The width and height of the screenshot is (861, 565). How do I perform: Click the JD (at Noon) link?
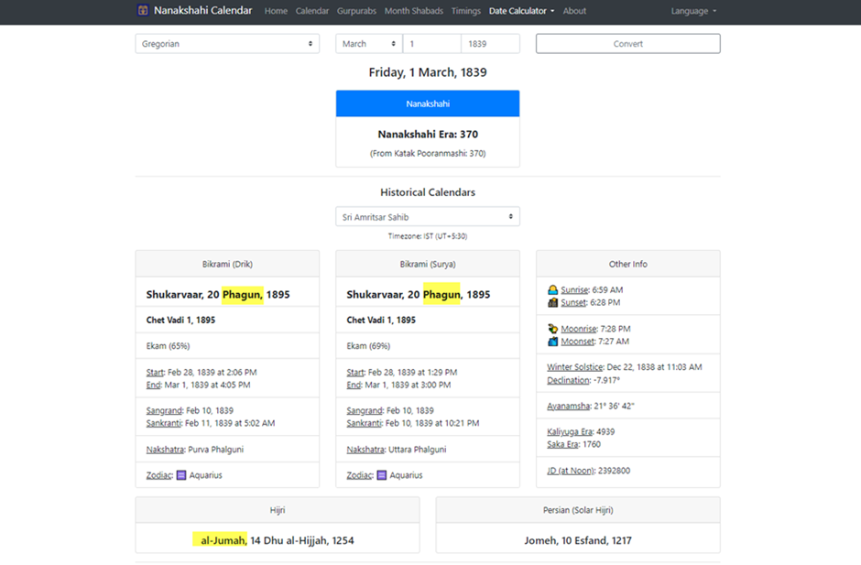570,471
